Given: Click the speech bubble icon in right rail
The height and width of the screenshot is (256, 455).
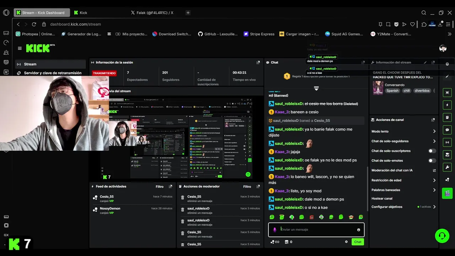Looking at the screenshot, I should pos(447,130).
